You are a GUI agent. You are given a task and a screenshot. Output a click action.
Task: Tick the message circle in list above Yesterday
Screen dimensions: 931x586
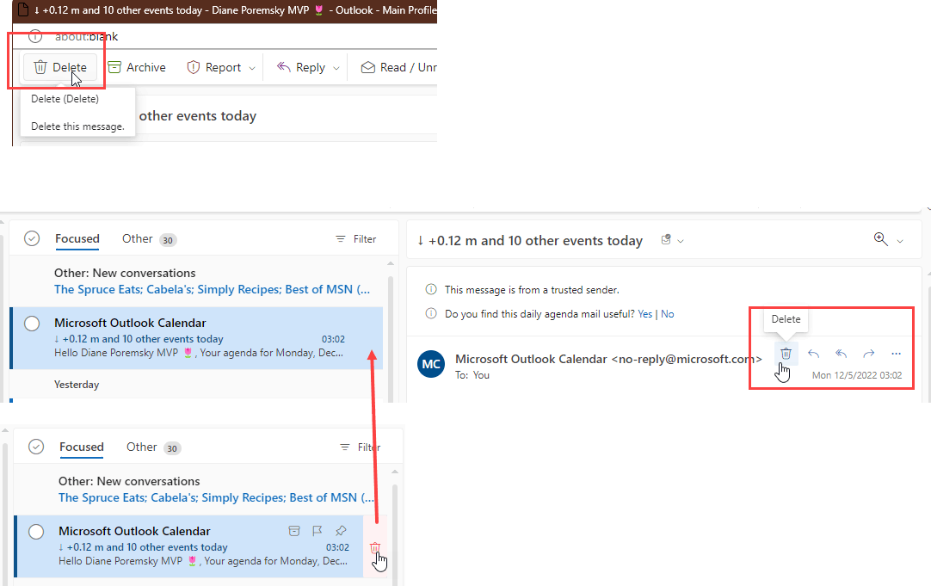[x=32, y=323]
